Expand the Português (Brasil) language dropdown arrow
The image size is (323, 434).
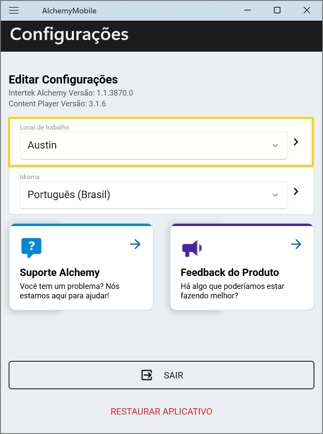[275, 195]
